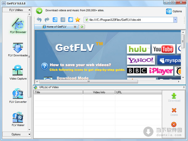The height and width of the screenshot is (141, 188).
Task: Click Delete with orange X
Action: pos(174,112)
